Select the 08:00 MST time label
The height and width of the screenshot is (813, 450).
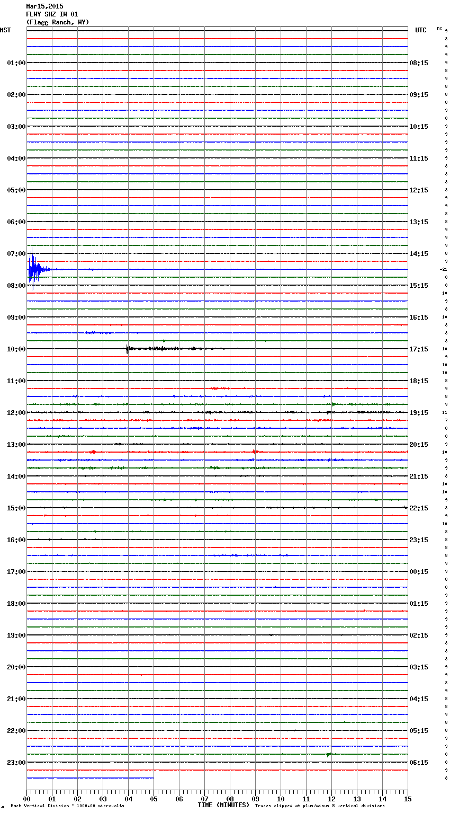[16, 286]
